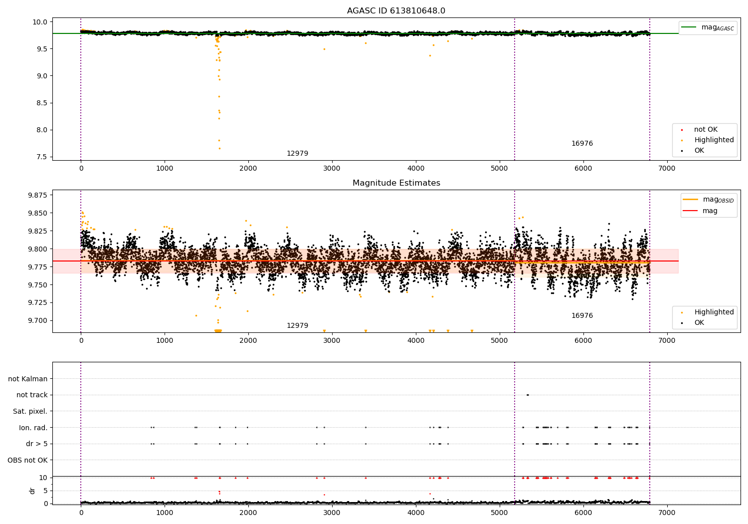Click the '16976' obsid label in the top plot
Image resolution: width=748 pixels, height=524 pixels.
[582, 144]
